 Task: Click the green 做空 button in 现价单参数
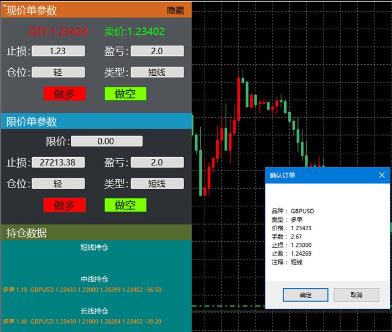(126, 94)
